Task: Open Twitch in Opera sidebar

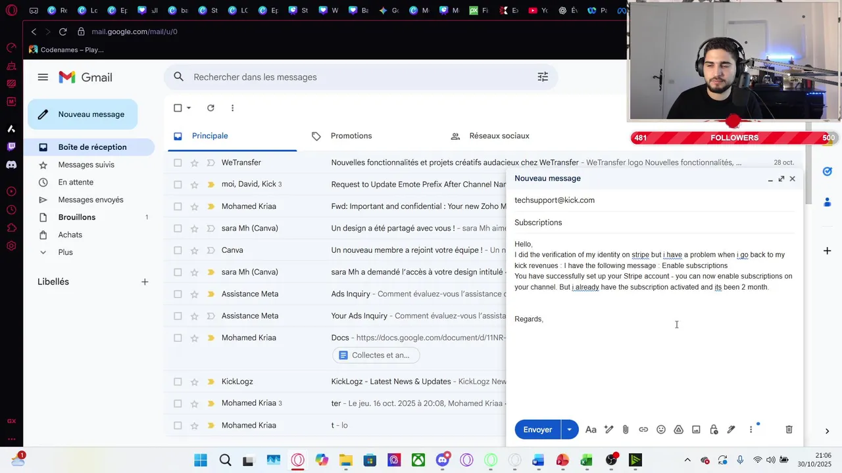Action: click(x=11, y=146)
